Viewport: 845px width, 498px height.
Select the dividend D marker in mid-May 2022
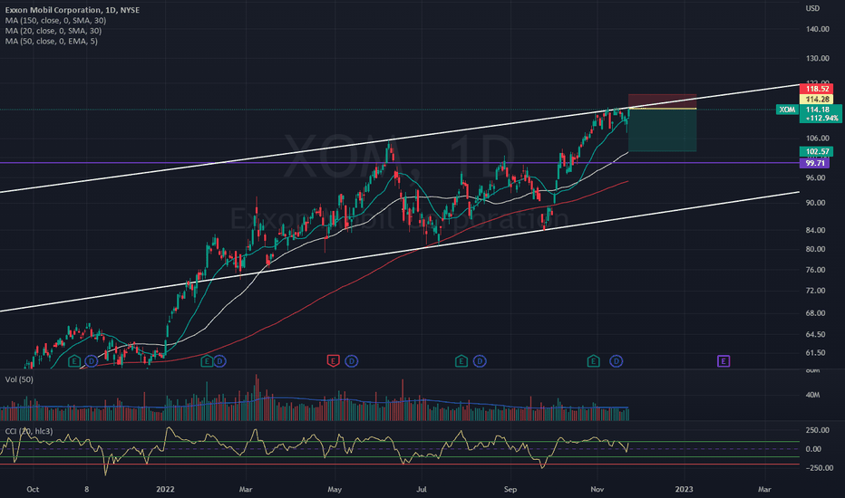point(352,361)
